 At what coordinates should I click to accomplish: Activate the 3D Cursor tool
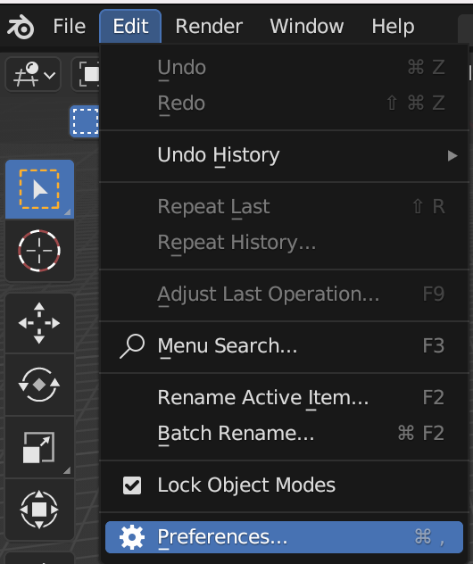point(39,251)
